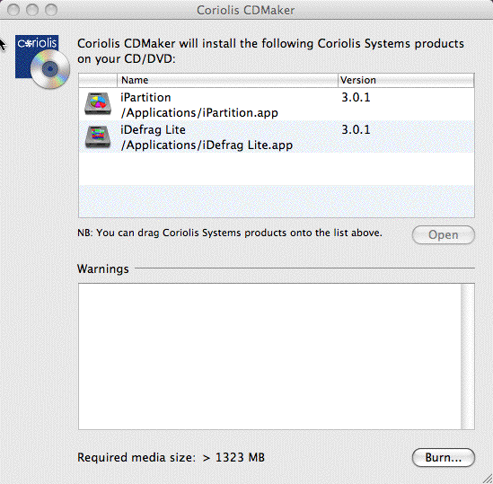Image resolution: width=493 pixels, height=484 pixels.
Task: Select the iPartition row name text
Action: point(145,98)
